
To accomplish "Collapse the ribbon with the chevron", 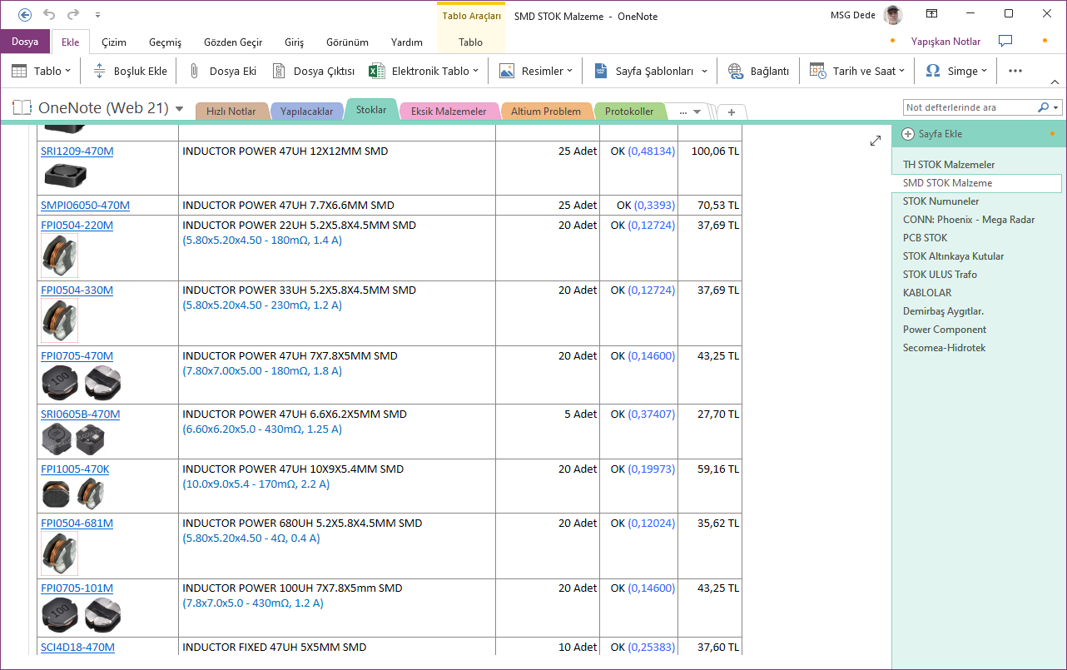I will click(x=1055, y=82).
